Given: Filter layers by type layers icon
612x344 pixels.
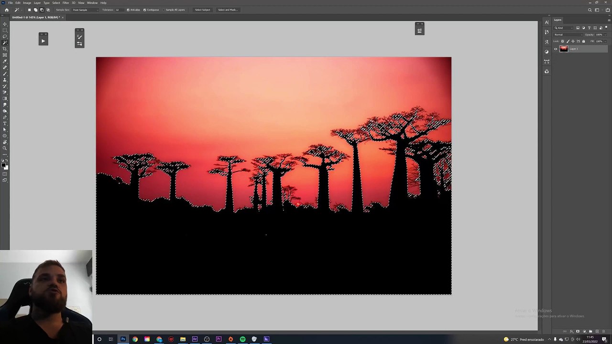Looking at the screenshot, I should point(589,28).
